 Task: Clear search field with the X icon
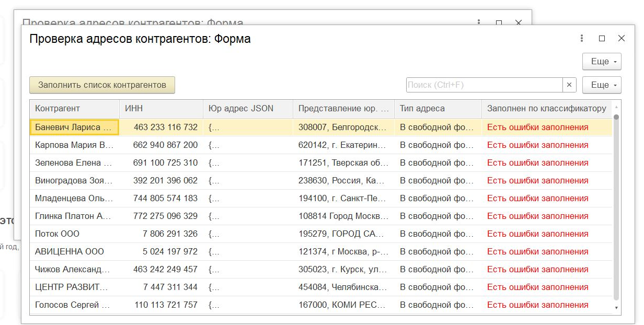(569, 85)
